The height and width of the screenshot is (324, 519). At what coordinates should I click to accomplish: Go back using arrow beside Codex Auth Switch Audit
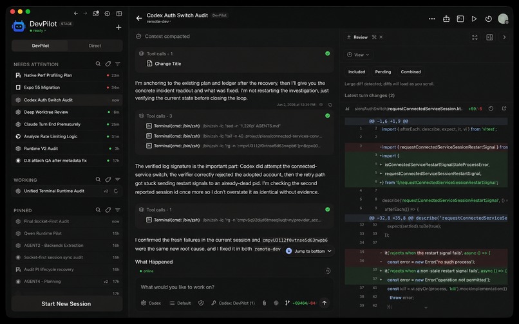(139, 18)
